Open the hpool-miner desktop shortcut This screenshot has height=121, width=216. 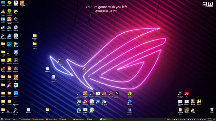click(x=92, y=111)
